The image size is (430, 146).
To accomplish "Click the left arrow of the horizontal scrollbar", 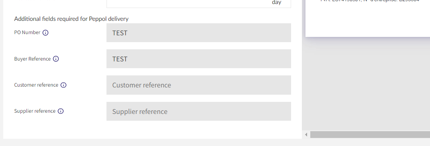I will [x=306, y=135].
